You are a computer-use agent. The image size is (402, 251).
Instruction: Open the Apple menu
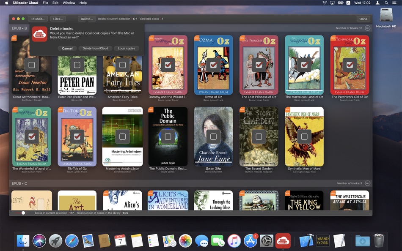click(x=7, y=3)
